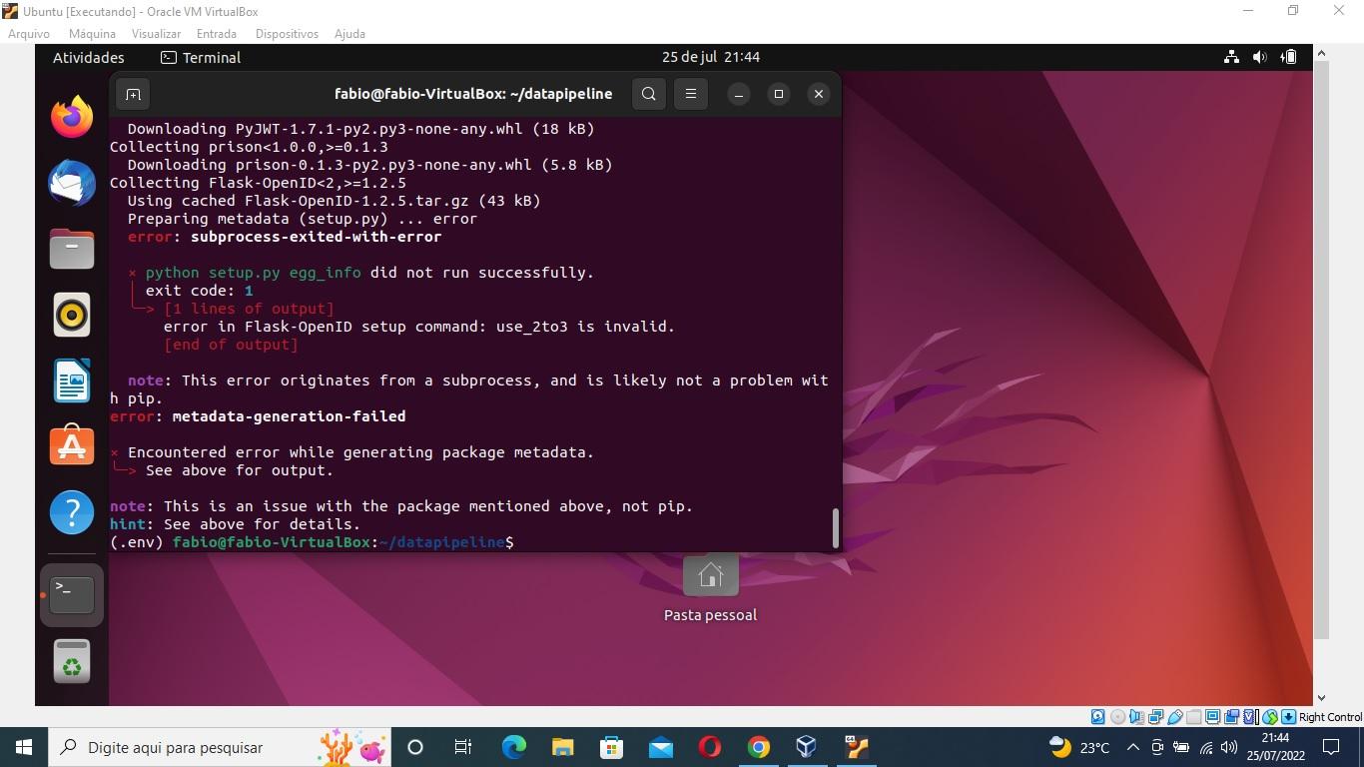Click the volume icon in Ubuntu top bar

[1260, 57]
